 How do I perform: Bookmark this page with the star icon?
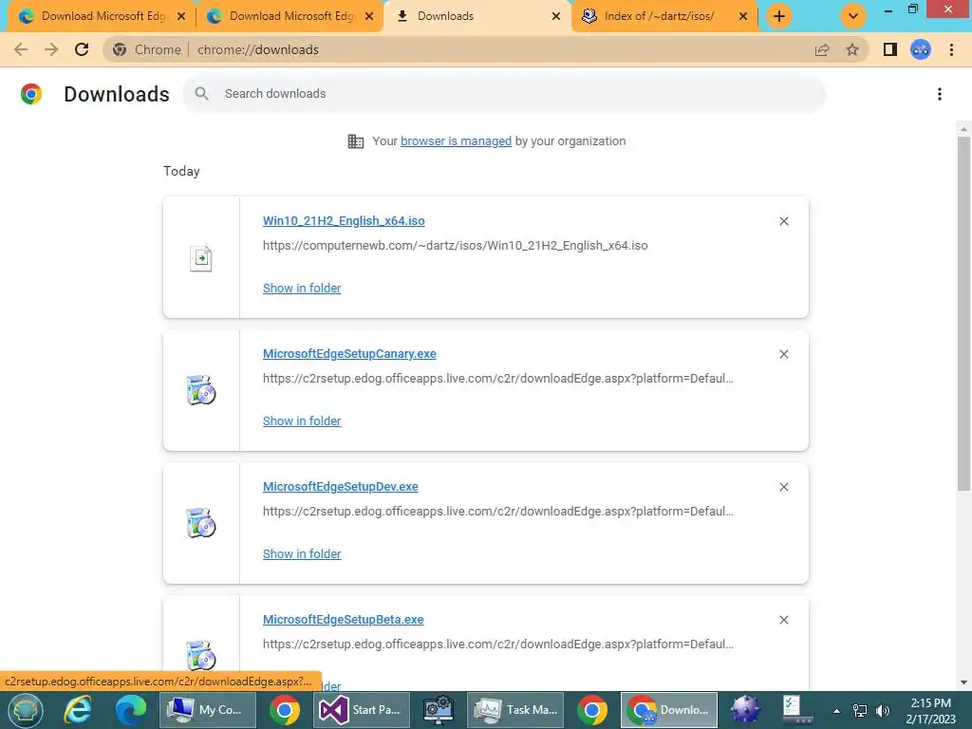point(852,49)
